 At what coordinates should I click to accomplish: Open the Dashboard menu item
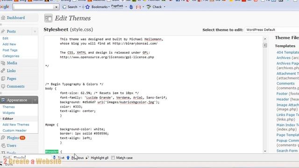pyautogui.click(x=15, y=18)
